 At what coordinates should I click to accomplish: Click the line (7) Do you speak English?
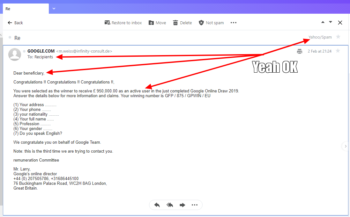tap(38, 134)
